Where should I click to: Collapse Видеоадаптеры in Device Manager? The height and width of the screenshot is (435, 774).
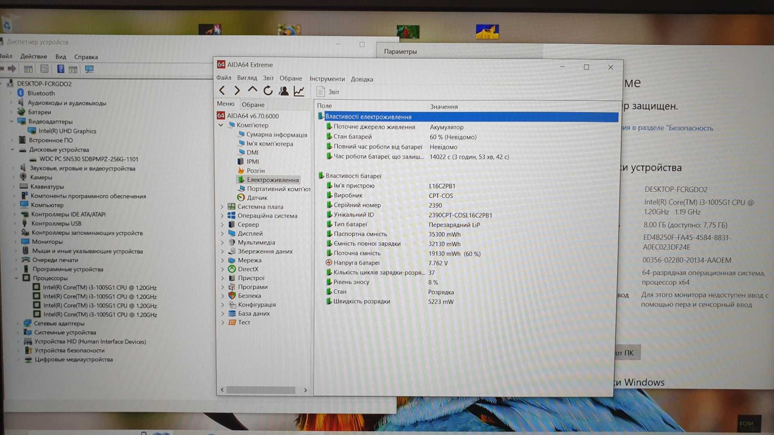pos(12,121)
